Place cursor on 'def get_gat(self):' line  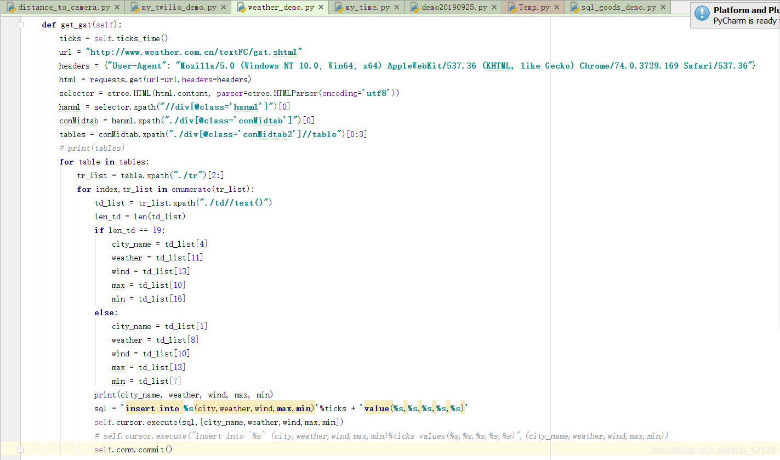(x=82, y=25)
